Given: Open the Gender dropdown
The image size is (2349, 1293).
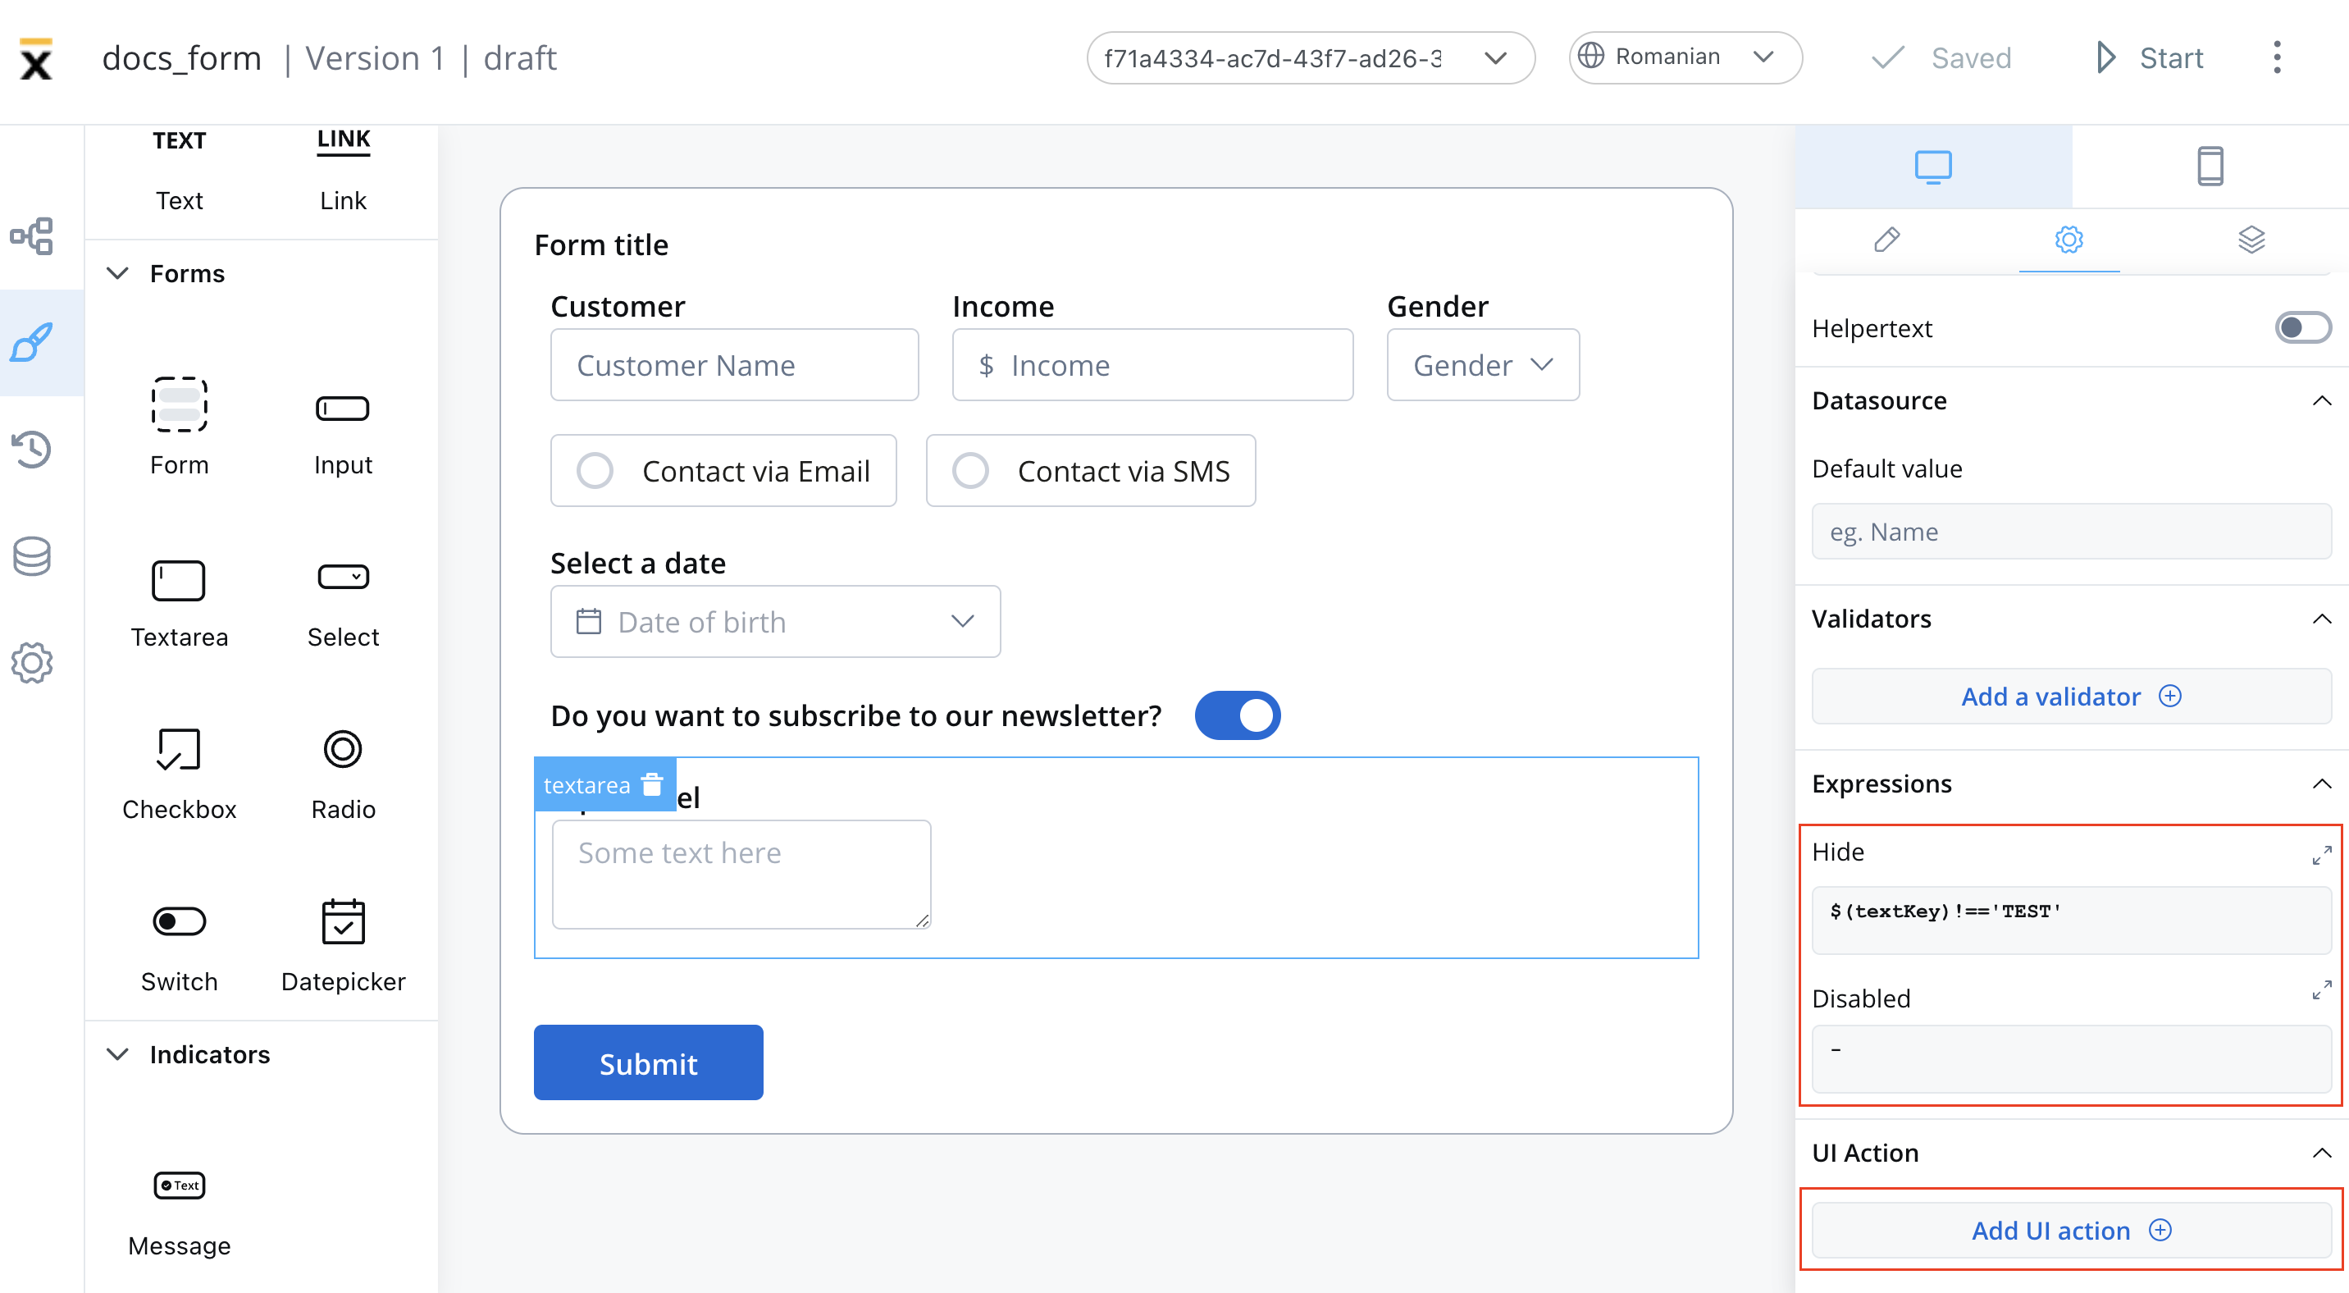Looking at the screenshot, I should [1483, 365].
